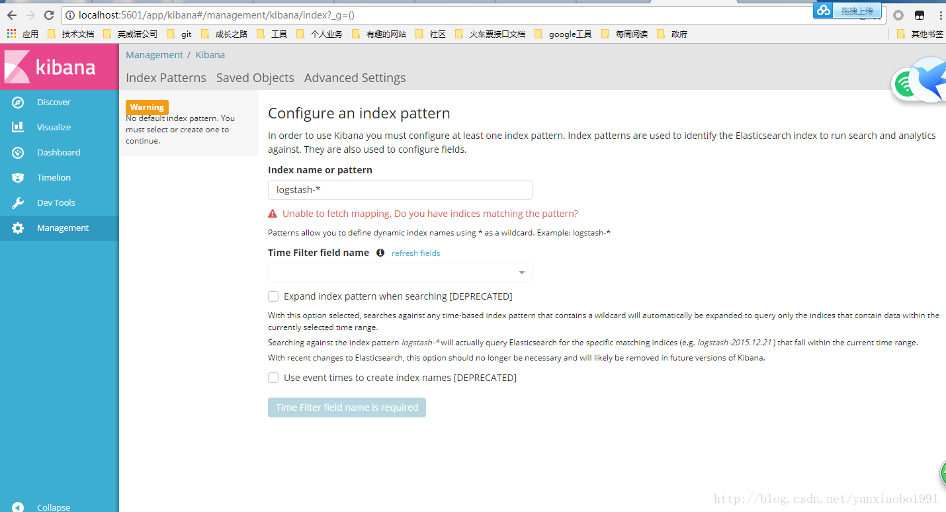Click the circular extension icon in toolbar
Screen dimensions: 946x512
[898, 15]
